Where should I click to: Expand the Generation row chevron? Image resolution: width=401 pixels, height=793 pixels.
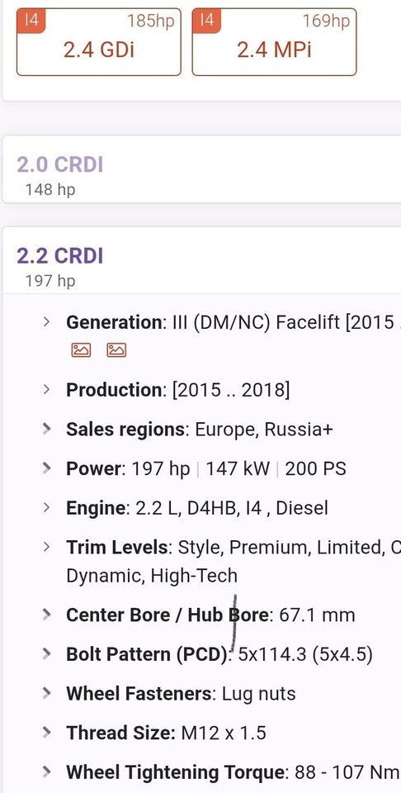click(x=46, y=321)
